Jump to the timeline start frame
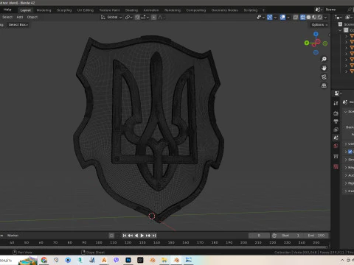This screenshot has width=354, height=265. click(x=125, y=236)
